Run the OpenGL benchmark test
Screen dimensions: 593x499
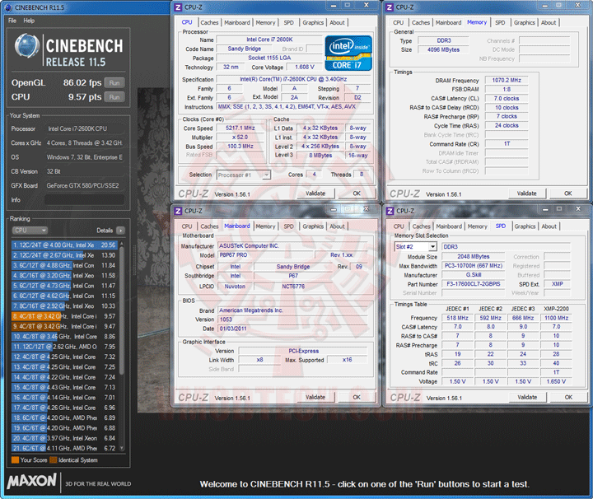coord(114,83)
